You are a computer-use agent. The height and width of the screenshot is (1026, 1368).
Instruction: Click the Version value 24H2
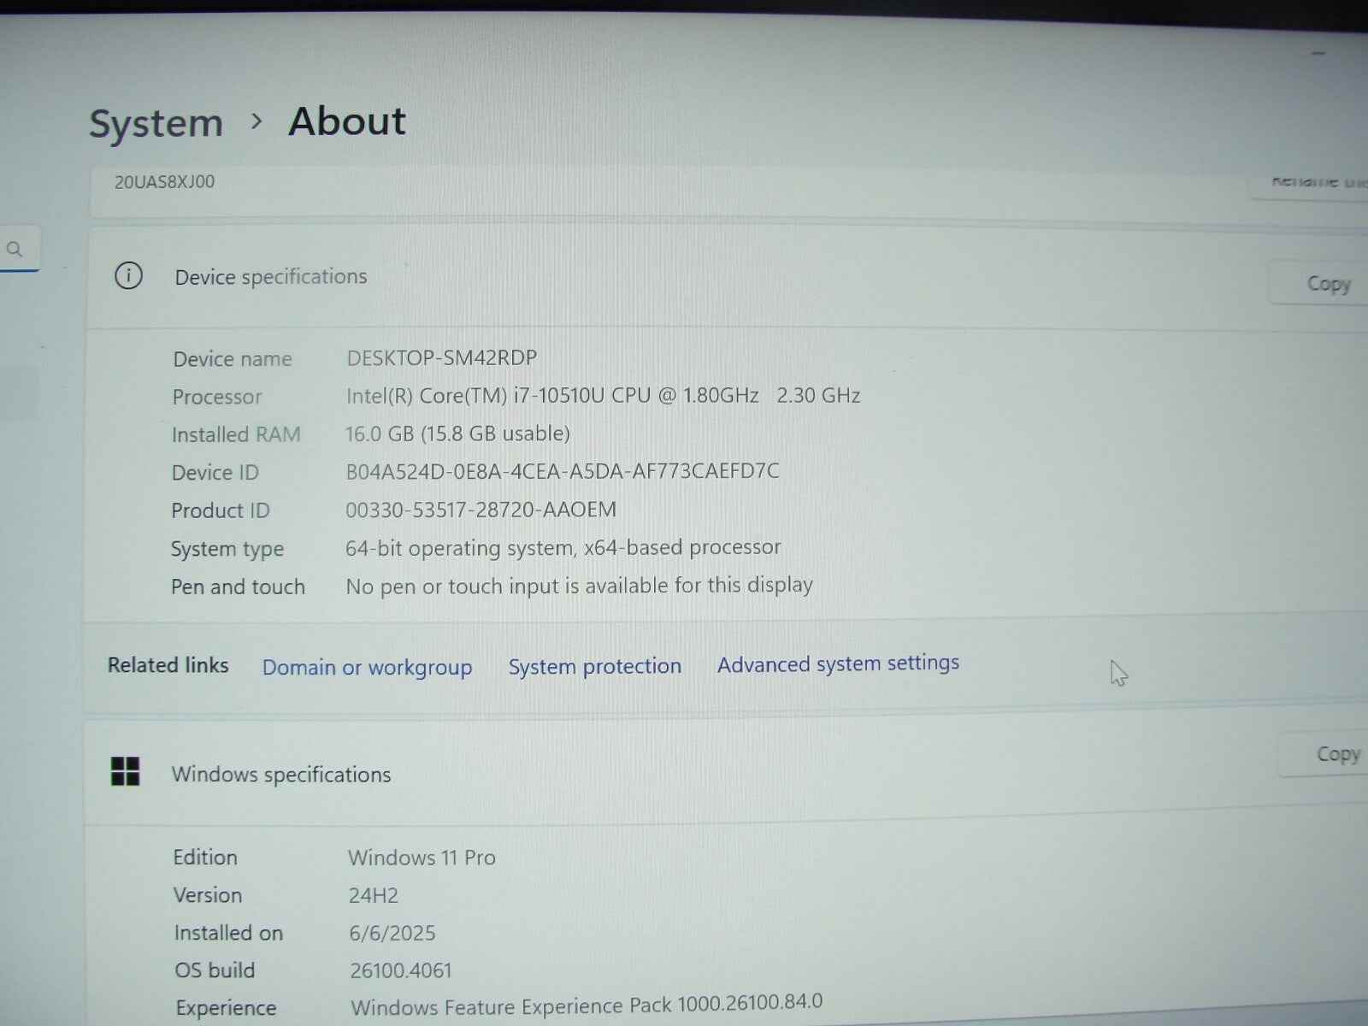pyautogui.click(x=374, y=895)
